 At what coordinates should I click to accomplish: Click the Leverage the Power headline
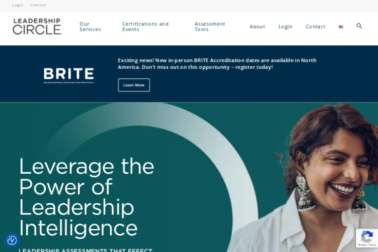87,197
